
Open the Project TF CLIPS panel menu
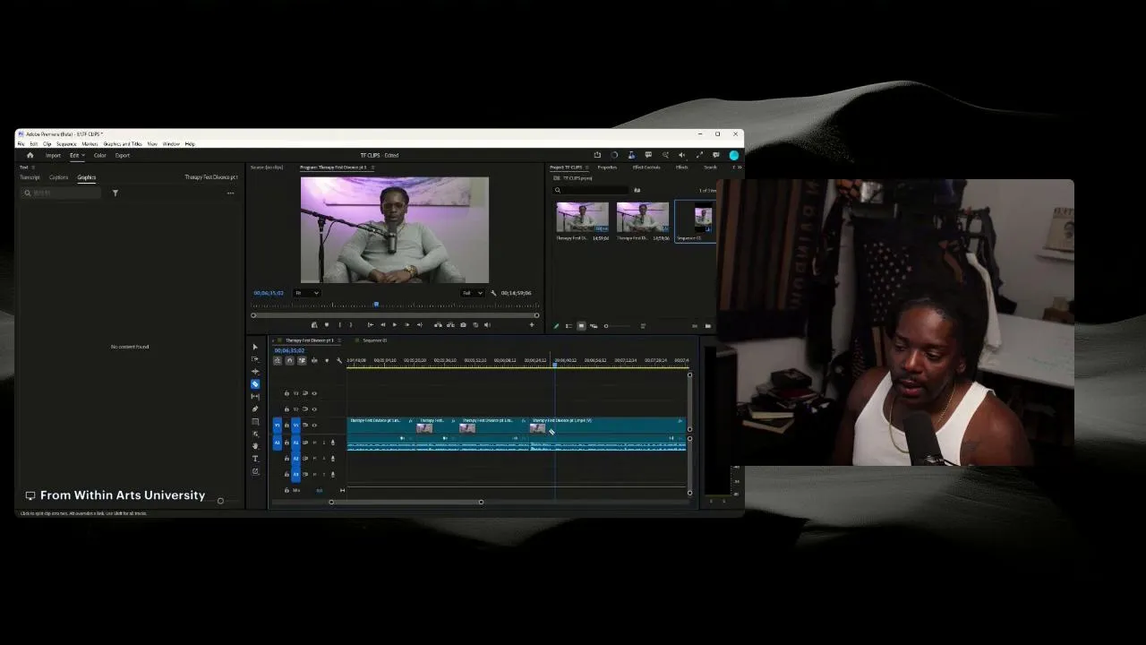586,168
